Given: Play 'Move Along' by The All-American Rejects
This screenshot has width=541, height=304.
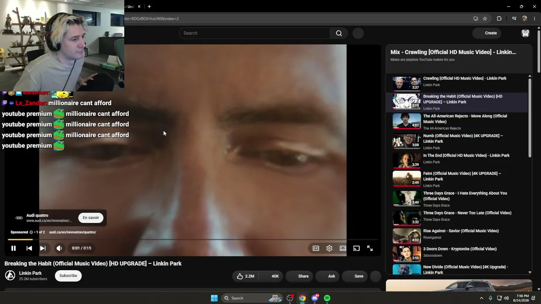Looking at the screenshot, I should (x=457, y=122).
